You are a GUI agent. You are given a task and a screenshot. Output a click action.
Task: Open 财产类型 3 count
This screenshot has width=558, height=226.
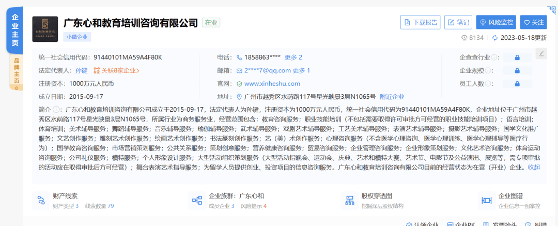pos(66,206)
